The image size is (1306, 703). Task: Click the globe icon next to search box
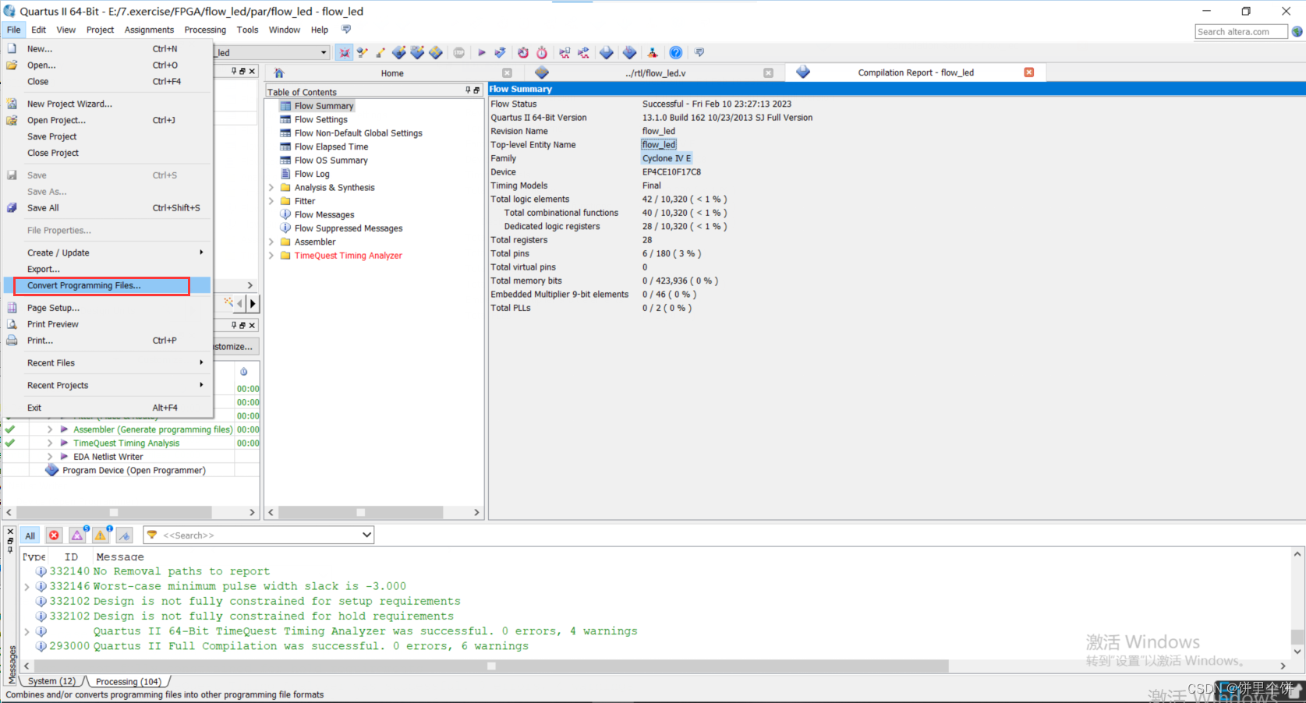[x=1297, y=31]
